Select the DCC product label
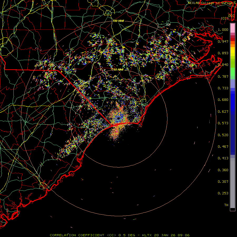This screenshot has width=237, height=237. [x=231, y=16]
